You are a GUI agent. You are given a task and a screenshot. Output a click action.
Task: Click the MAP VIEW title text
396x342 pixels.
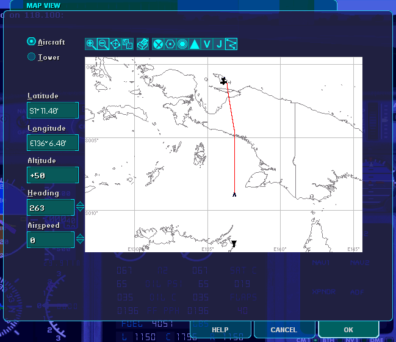point(43,5)
